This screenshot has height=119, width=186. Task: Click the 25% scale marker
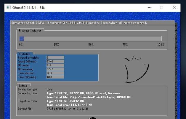(56, 45)
